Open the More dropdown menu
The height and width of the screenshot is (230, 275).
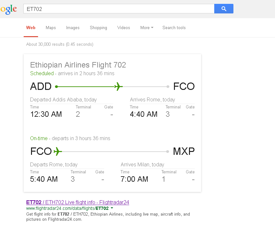[146, 28]
